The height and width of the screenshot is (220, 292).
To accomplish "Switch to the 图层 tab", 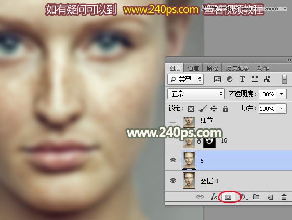I will 175,68.
